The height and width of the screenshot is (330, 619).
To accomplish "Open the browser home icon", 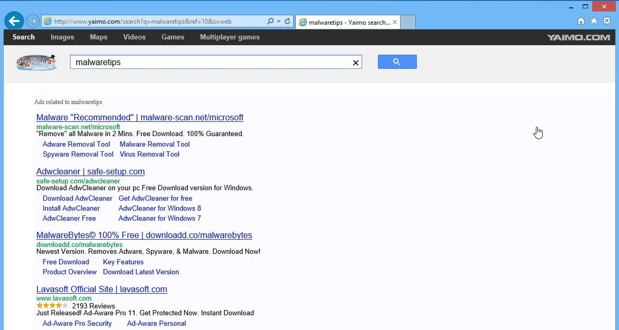I will 581,21.
